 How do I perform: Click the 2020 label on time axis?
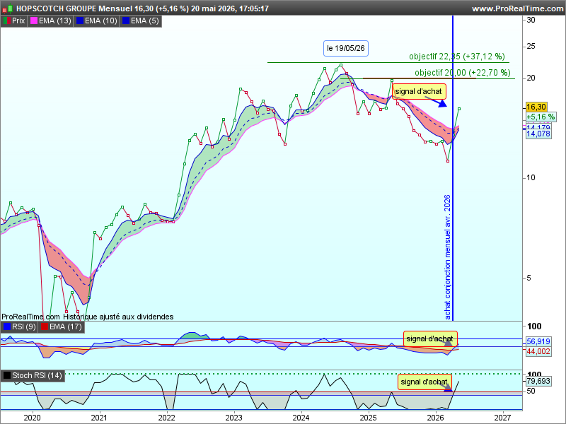[32, 418]
